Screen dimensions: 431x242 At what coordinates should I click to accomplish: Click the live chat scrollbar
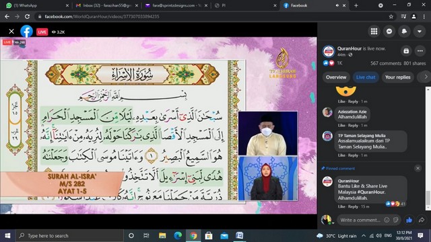pyautogui.click(x=428, y=198)
